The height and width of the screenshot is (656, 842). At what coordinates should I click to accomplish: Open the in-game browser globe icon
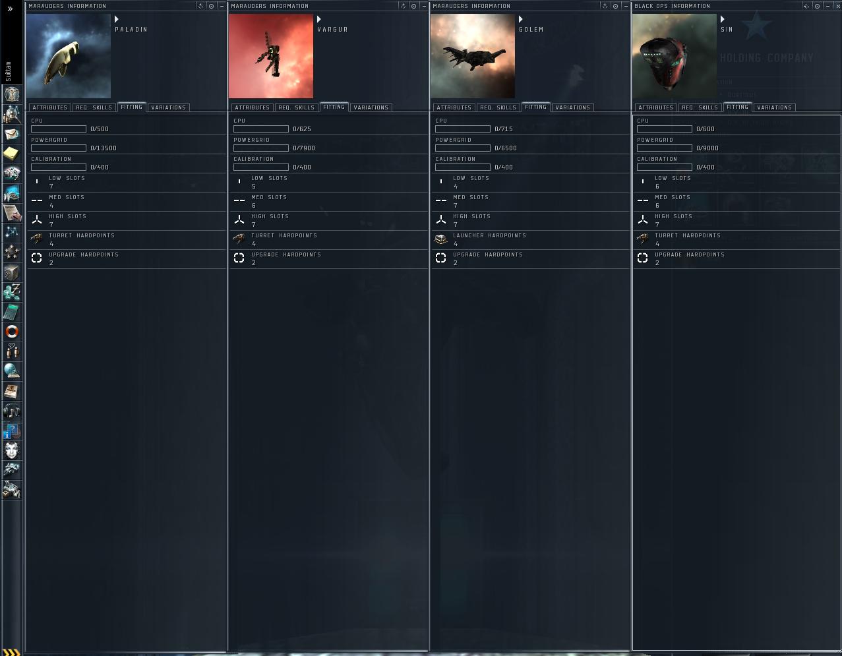click(12, 371)
